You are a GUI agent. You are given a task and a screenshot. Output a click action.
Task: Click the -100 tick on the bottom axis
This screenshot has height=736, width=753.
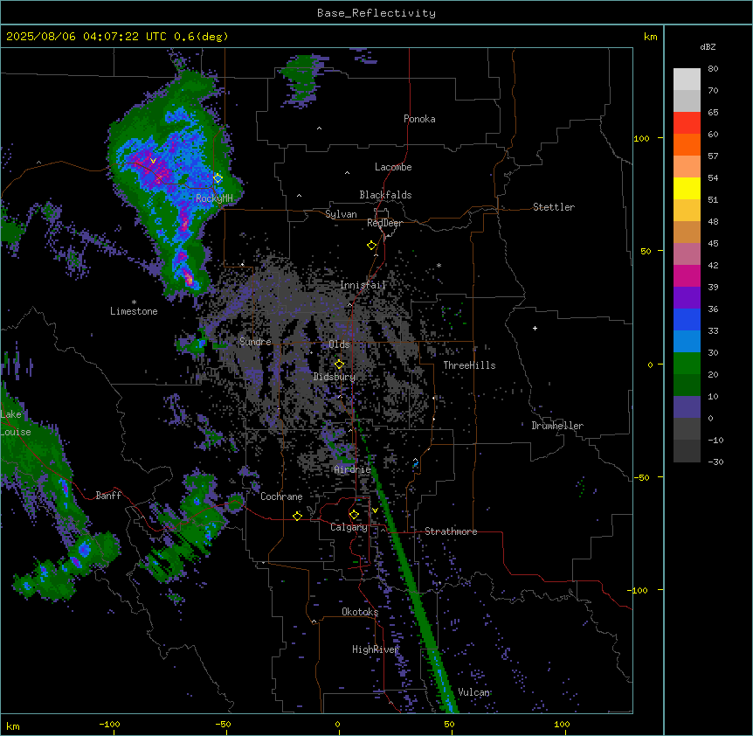coord(109,724)
